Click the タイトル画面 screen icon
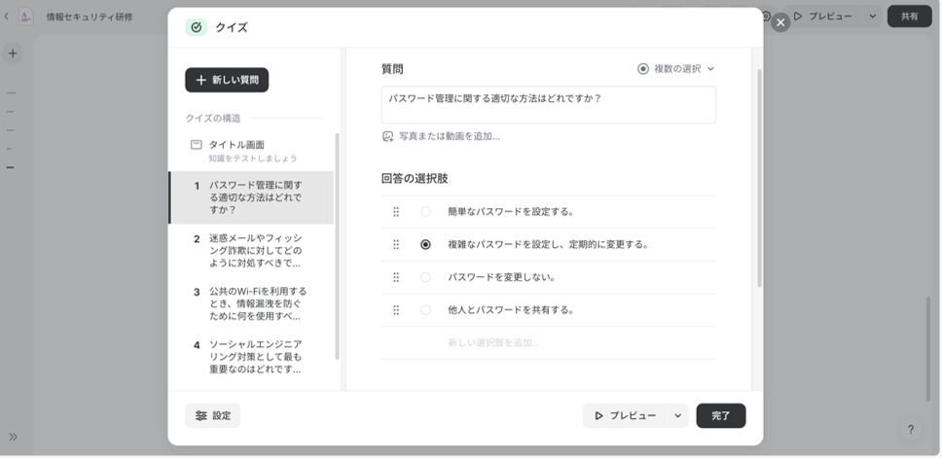 coord(196,145)
